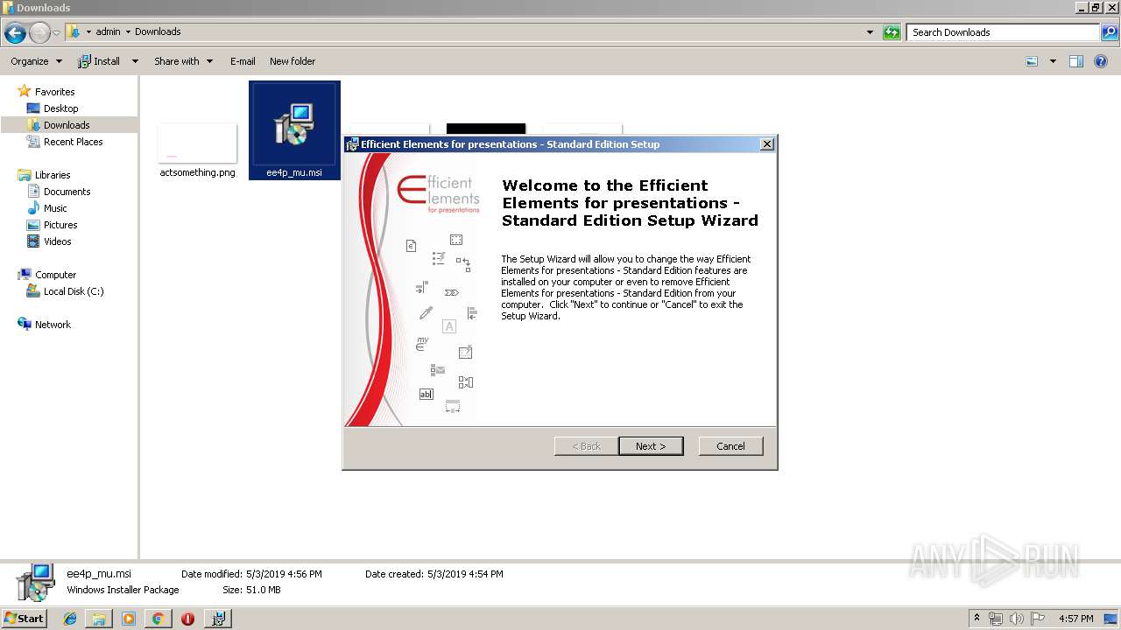Select the ee4p_mu.msi installer file
The image size is (1121, 630).
point(294,130)
